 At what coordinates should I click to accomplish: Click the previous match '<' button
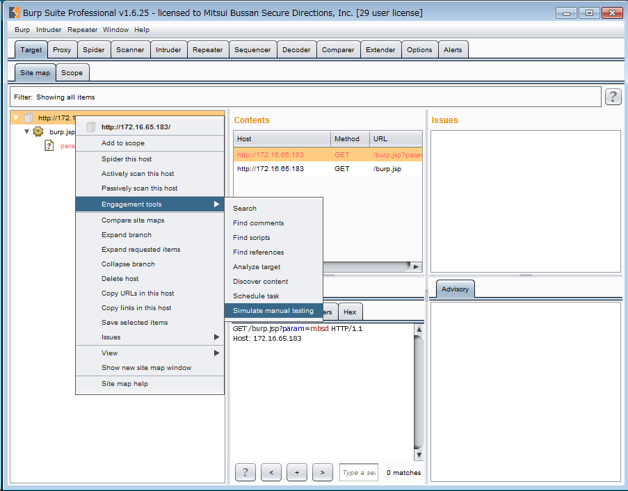click(271, 472)
